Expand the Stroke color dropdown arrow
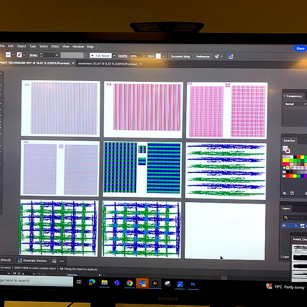The height and width of the screenshot is (307, 307). point(24,55)
